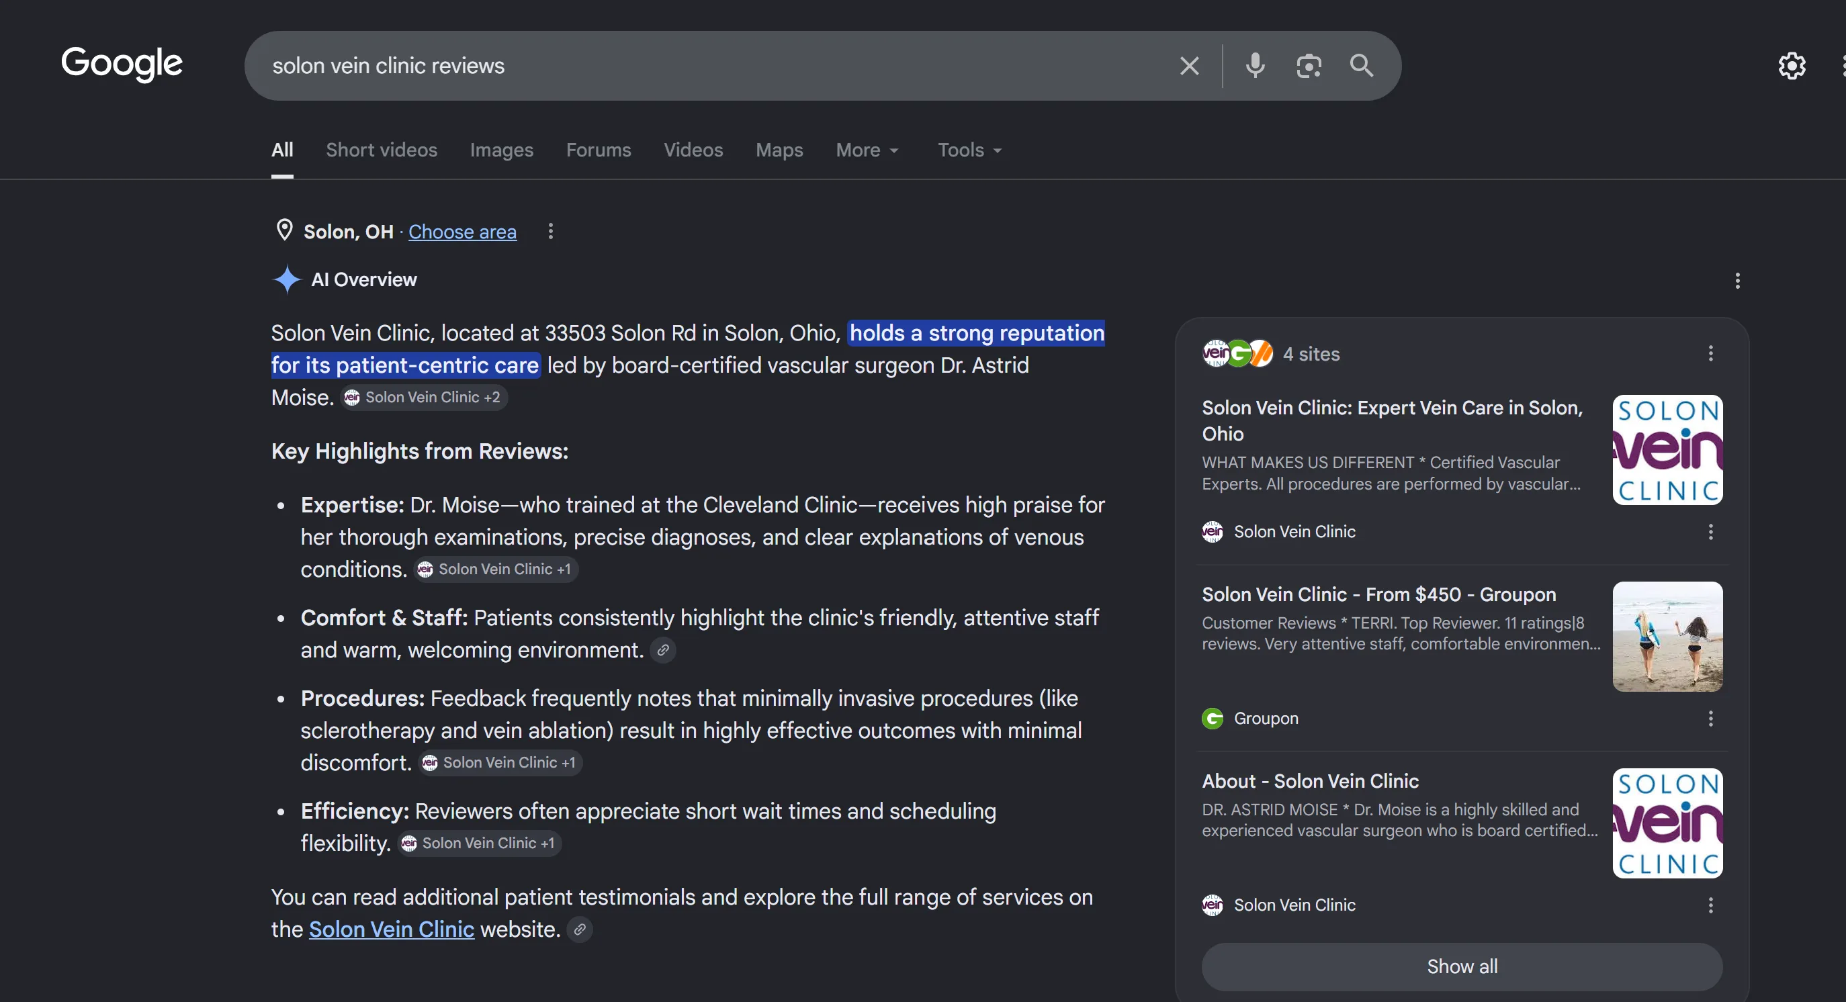
Task: Open AI Overview three-dot options
Action: (x=1737, y=280)
